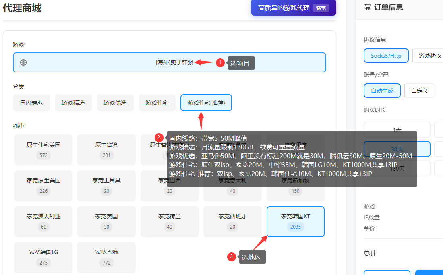Switch to the 游戏精选 category tab

pos(73,103)
